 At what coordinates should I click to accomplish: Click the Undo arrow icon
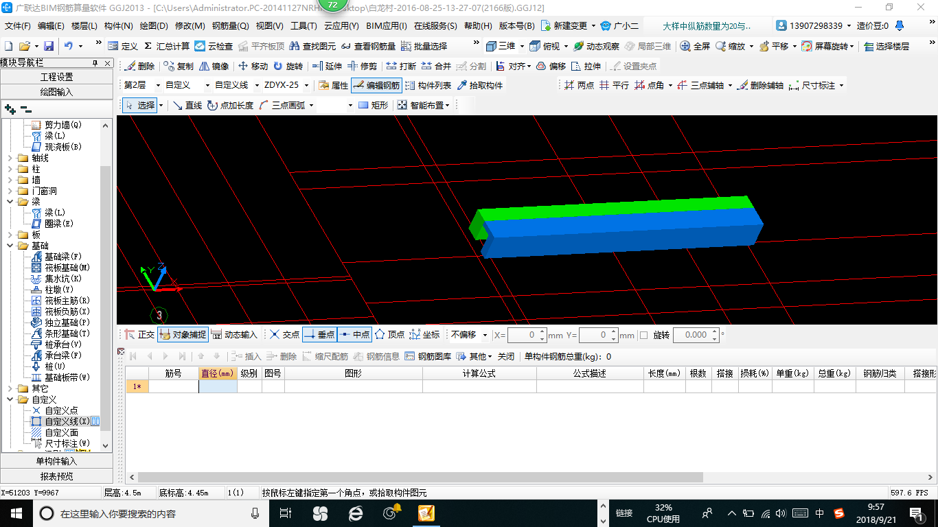[69, 46]
